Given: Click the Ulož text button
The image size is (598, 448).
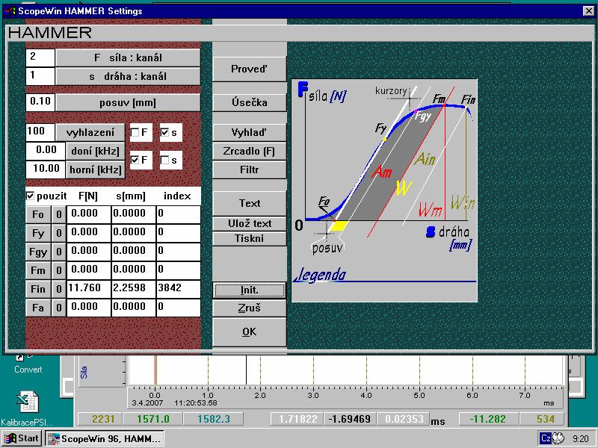Looking at the screenshot, I should pos(250,223).
